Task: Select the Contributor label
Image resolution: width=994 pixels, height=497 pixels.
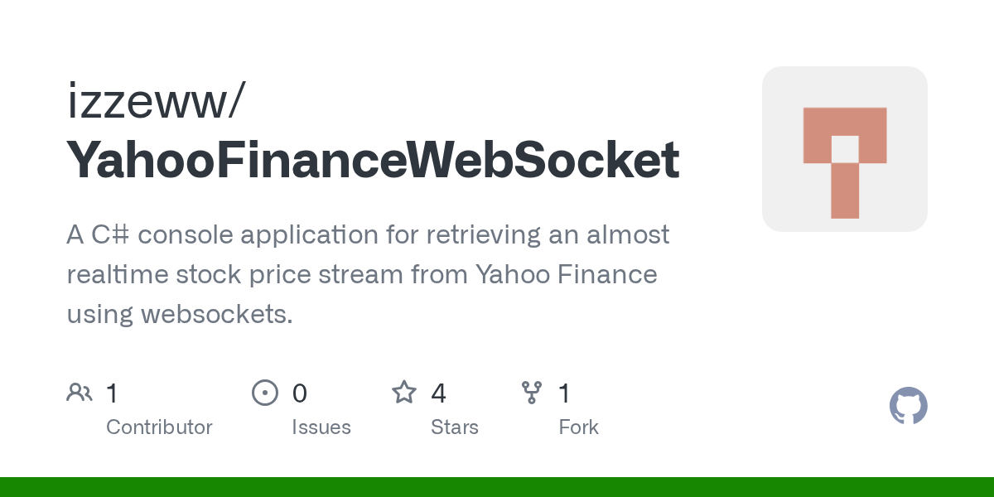Action: (x=159, y=427)
